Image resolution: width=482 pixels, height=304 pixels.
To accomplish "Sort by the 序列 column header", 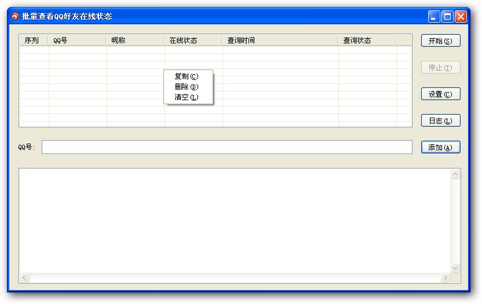I will pos(34,41).
